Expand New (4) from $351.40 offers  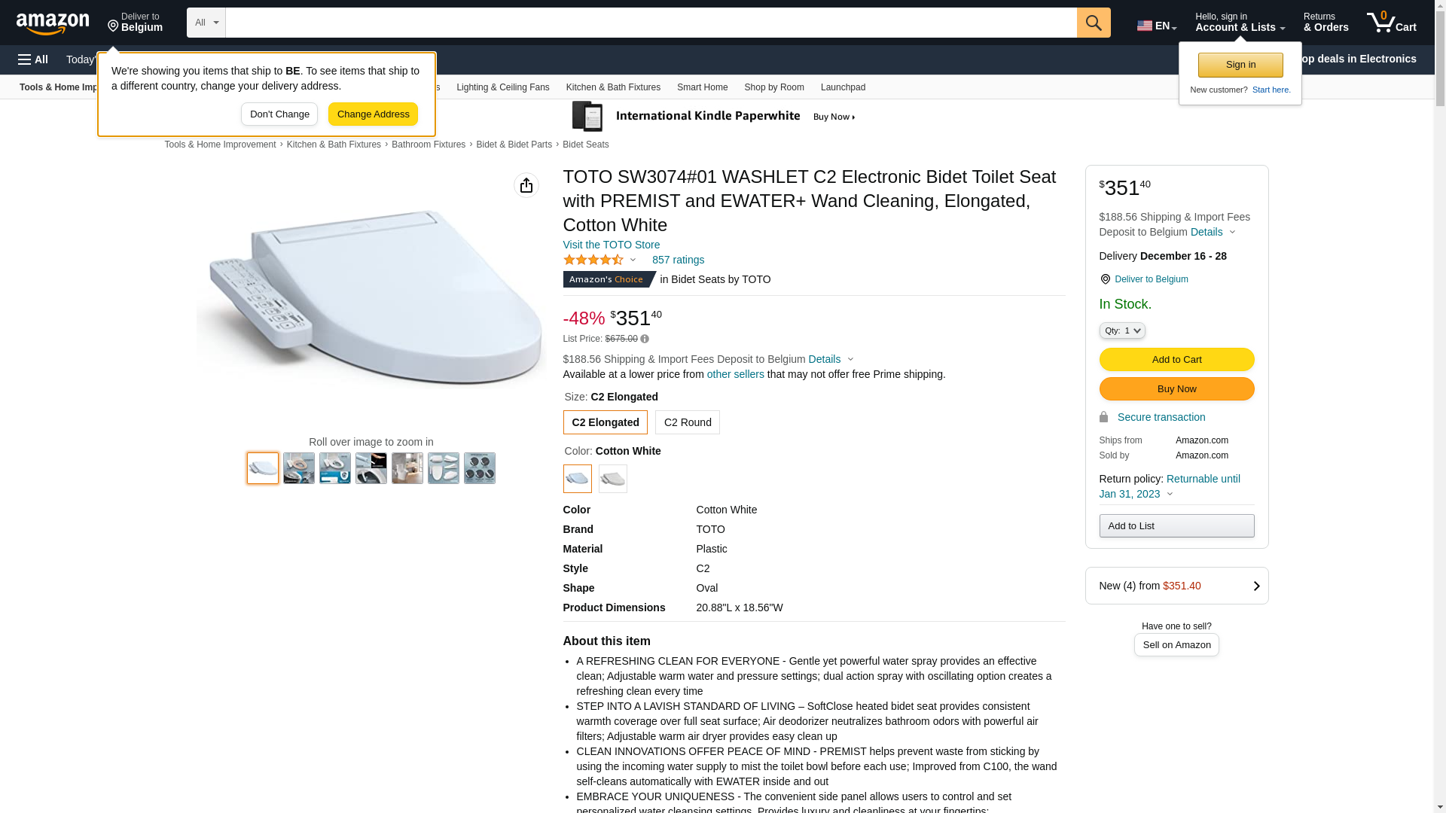click(1176, 586)
